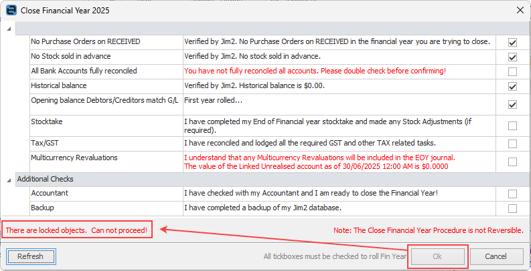Image resolution: width=531 pixels, height=271 pixels.
Task: Click the Refresh button
Action: point(31,256)
